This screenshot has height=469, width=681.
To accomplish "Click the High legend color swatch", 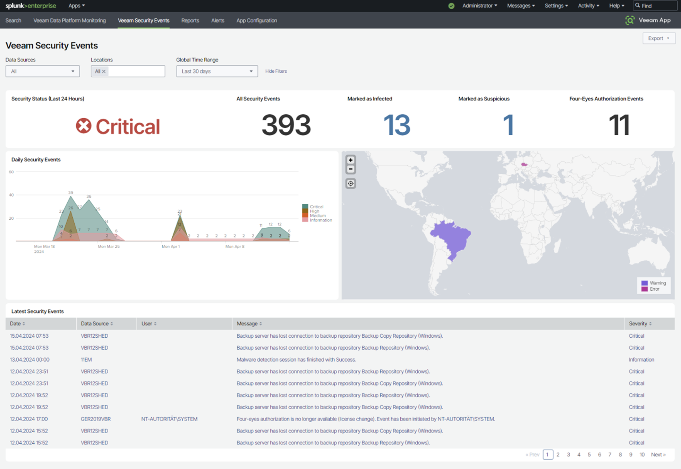I will [305, 211].
